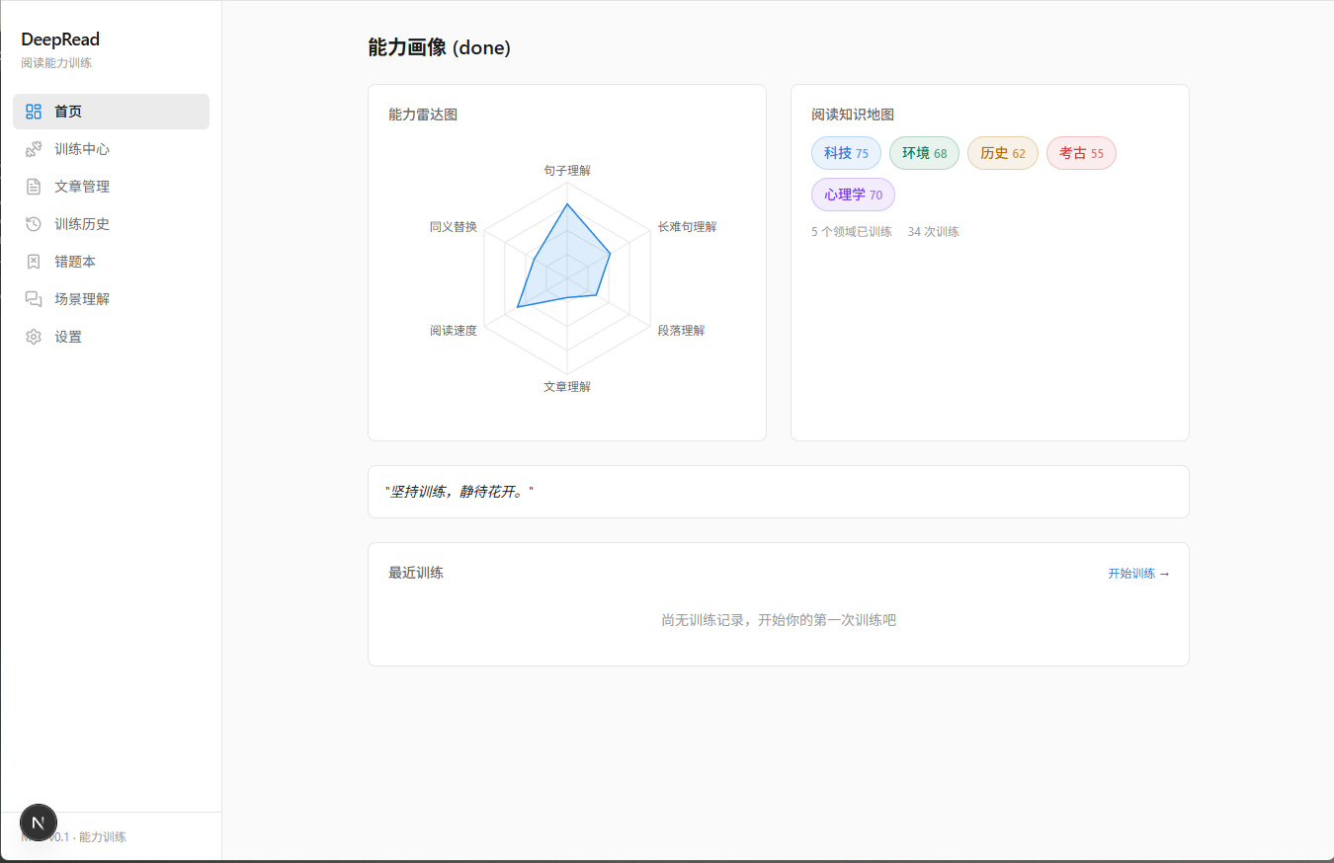Screen dimensions: 1334x863
Task: Click the 能力画像 (done) page heading
Action: tap(439, 47)
